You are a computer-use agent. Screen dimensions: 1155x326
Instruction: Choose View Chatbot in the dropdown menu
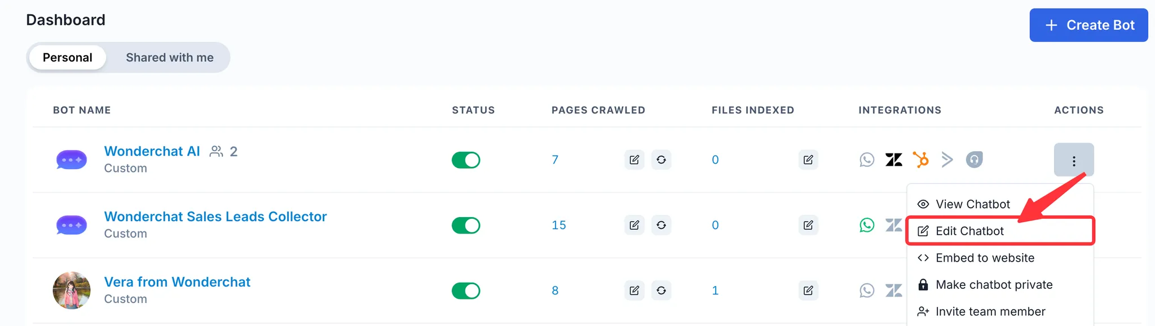pyautogui.click(x=972, y=204)
